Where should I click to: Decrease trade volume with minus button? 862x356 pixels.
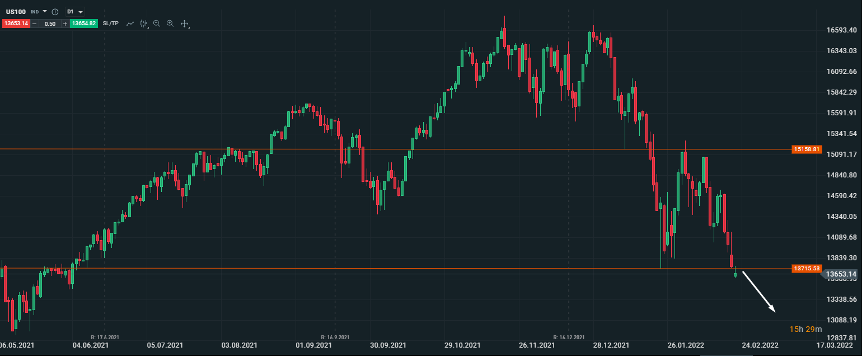[35, 24]
